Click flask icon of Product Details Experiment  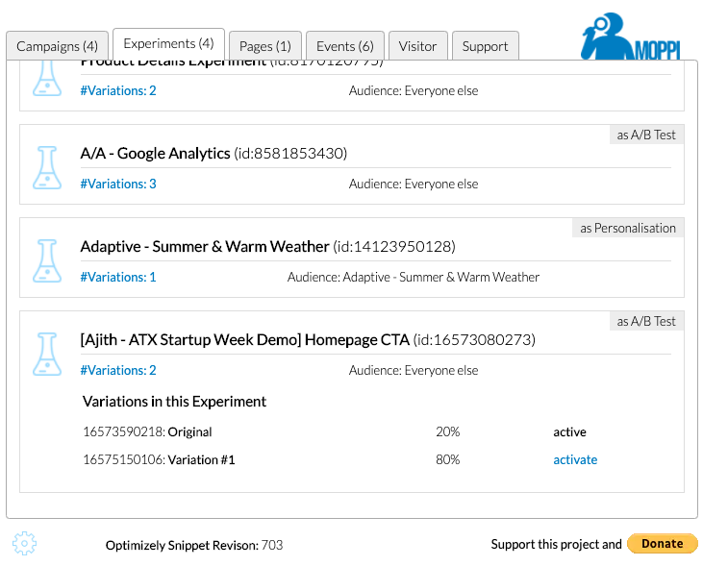[x=47, y=79]
